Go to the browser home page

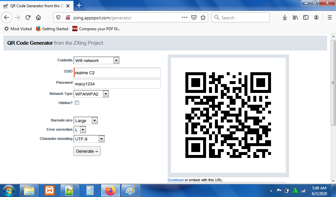(x=38, y=17)
